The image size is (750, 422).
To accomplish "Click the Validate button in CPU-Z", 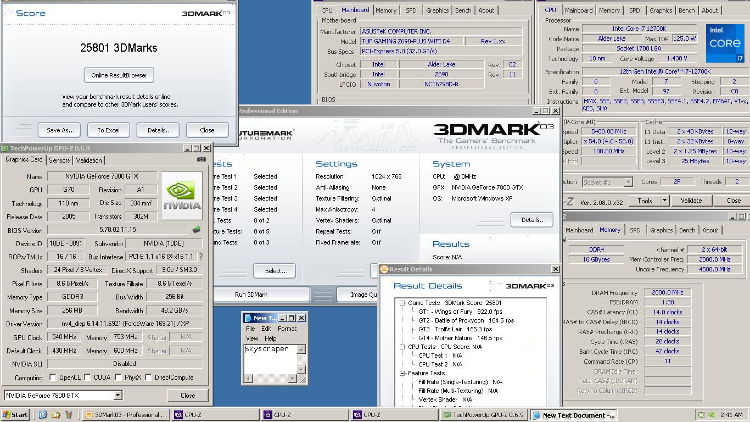I will click(691, 201).
